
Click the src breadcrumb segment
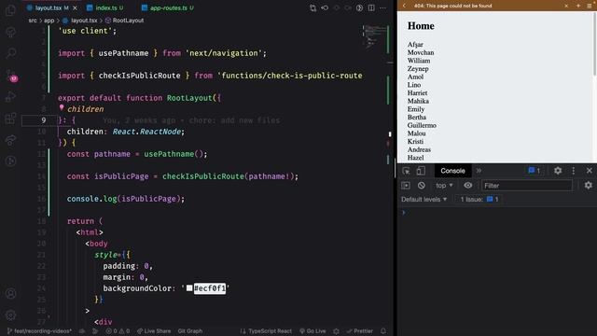click(33, 21)
